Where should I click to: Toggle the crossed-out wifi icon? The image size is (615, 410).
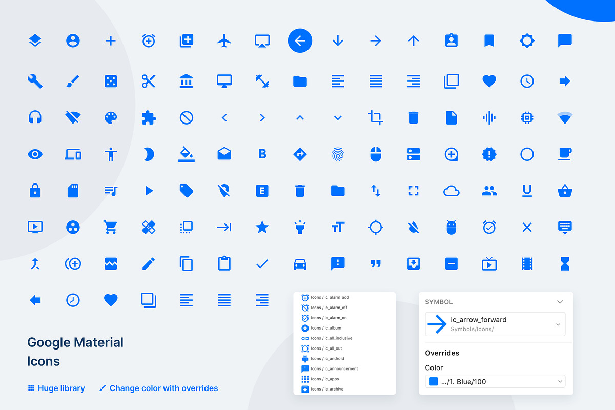tap(73, 117)
